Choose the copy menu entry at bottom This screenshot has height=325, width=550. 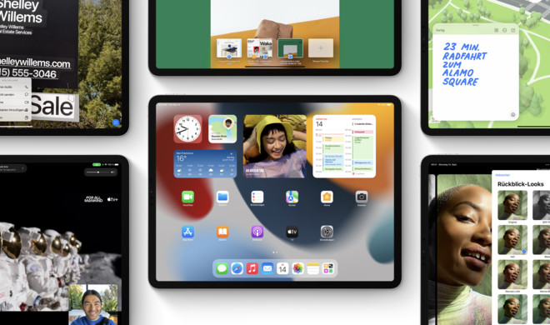point(15,117)
